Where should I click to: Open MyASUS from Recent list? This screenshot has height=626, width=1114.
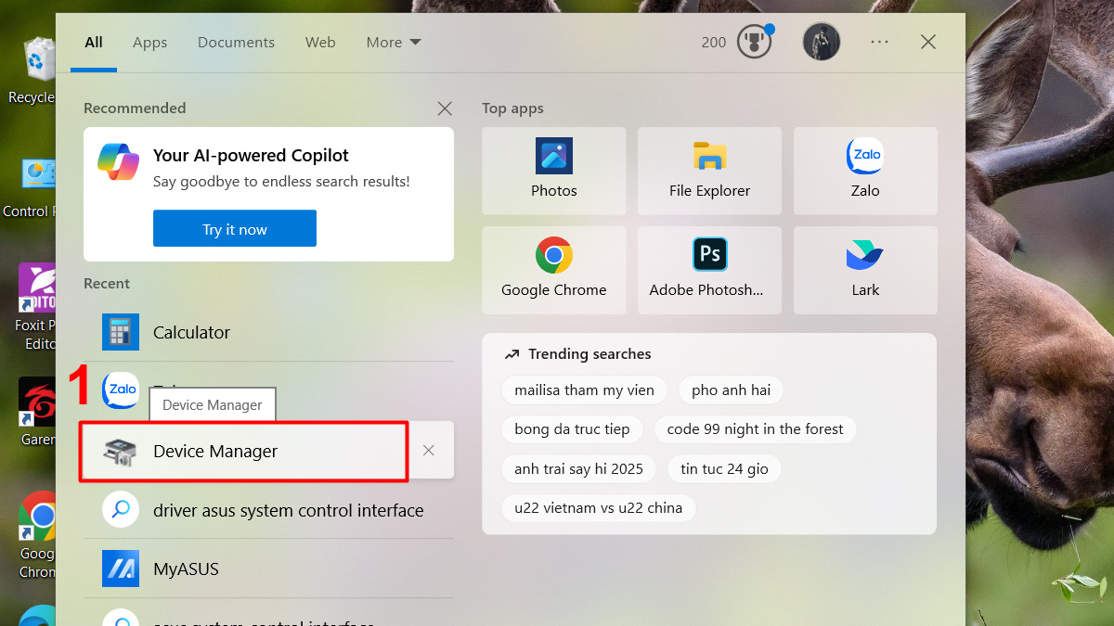(268, 569)
